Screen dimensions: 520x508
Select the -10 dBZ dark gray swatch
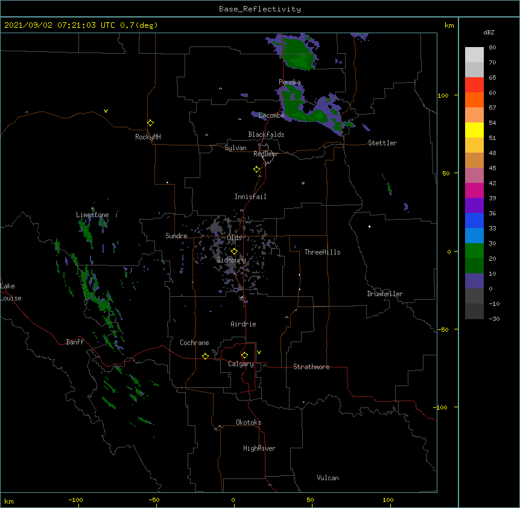[474, 311]
